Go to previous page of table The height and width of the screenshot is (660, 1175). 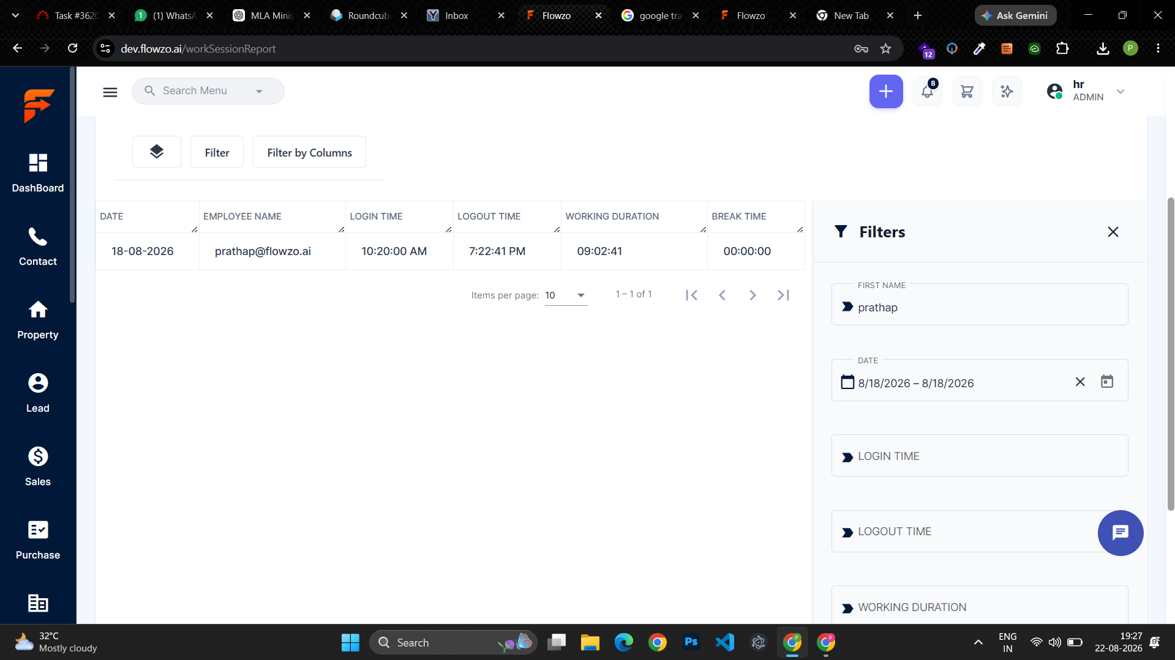(x=722, y=295)
